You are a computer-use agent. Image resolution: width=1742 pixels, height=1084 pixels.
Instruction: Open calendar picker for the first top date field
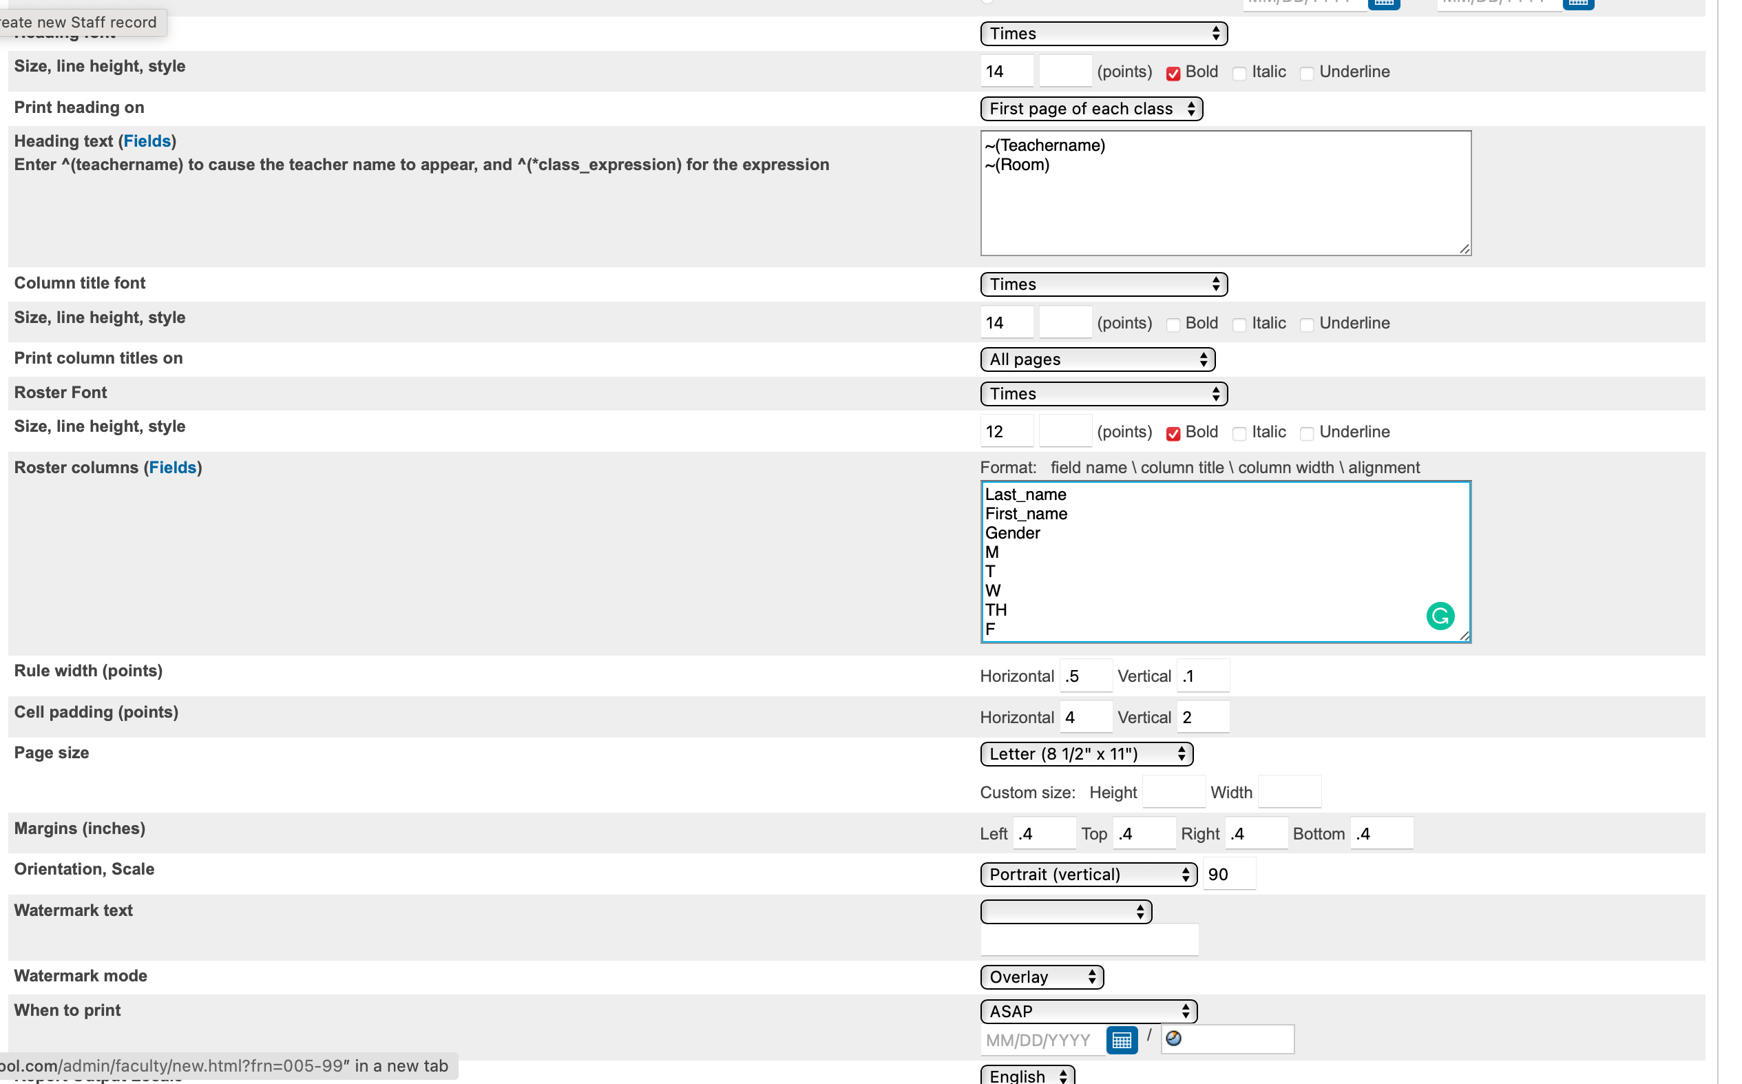coord(1385,4)
